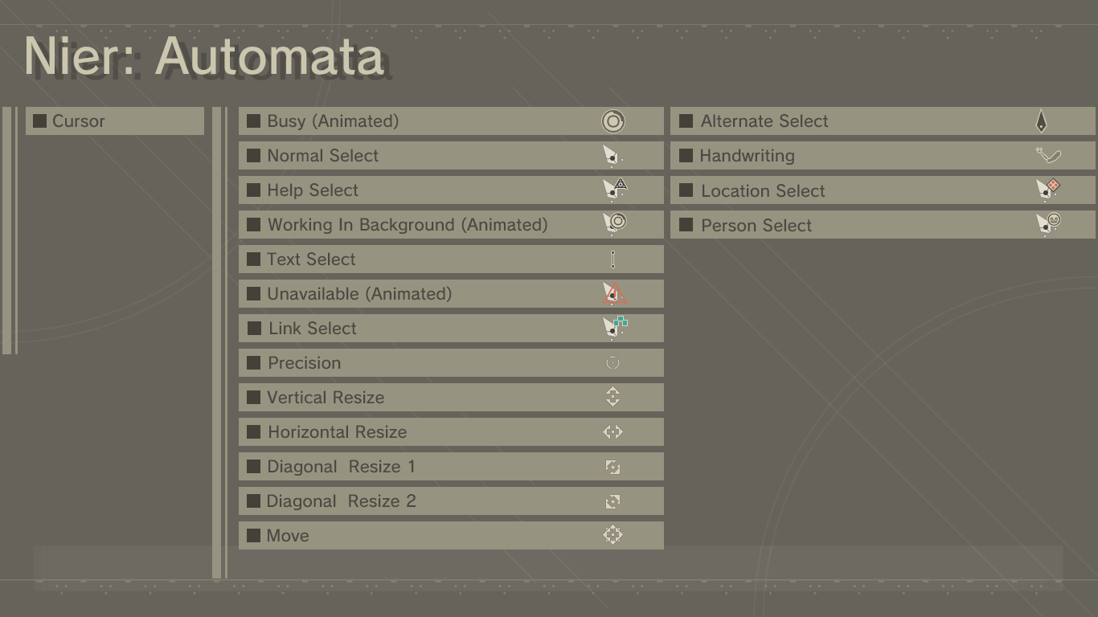This screenshot has height=617, width=1098.
Task: Click the Move cursor four-arrow icon
Action: pyautogui.click(x=613, y=535)
